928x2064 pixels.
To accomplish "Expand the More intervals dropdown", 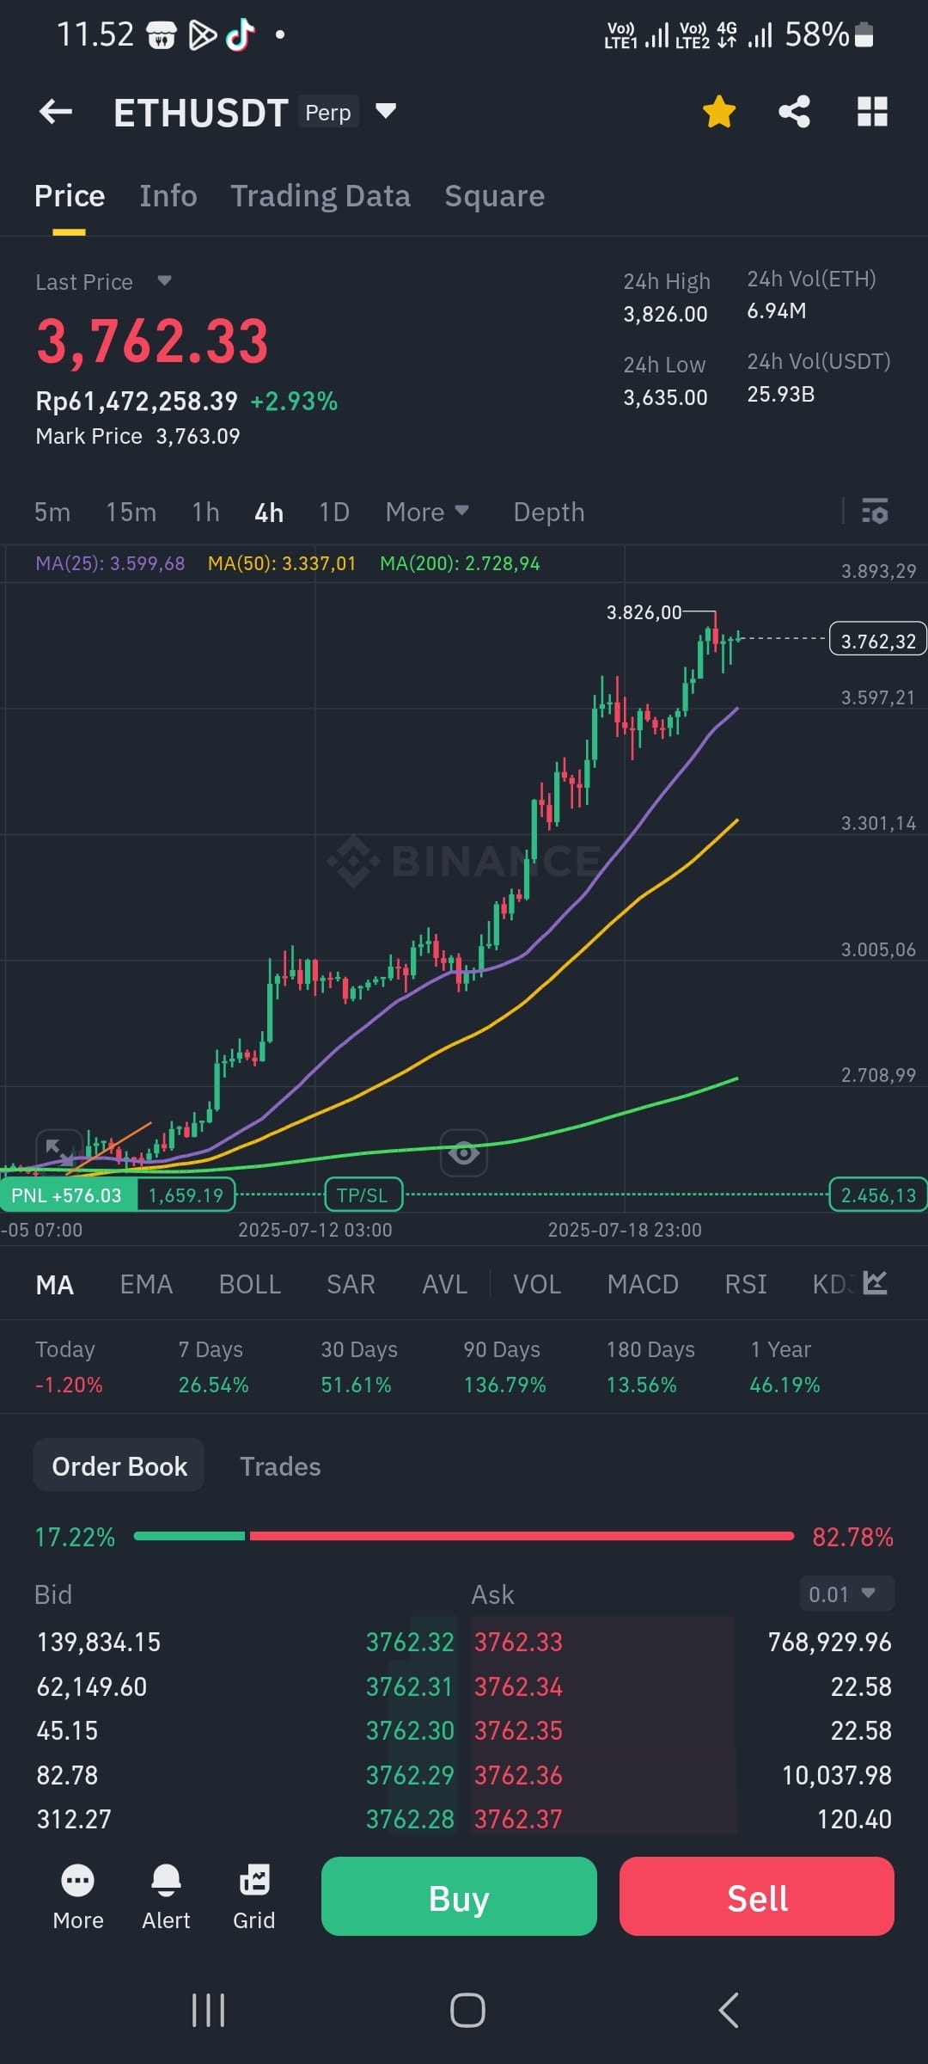I will tap(427, 513).
